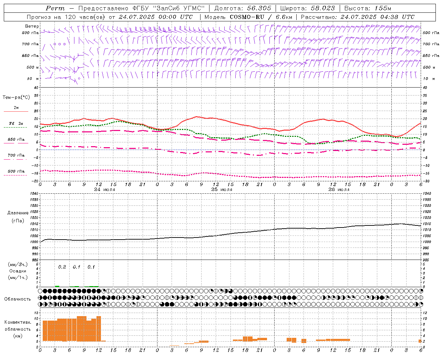Click the "850 гПа" temperature legend entry
Viewport: 441px width, 353px height.
[x=16, y=140]
